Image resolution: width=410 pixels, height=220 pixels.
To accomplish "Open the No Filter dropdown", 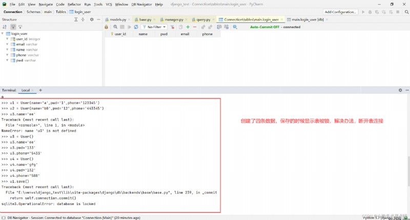I will click(154, 27).
